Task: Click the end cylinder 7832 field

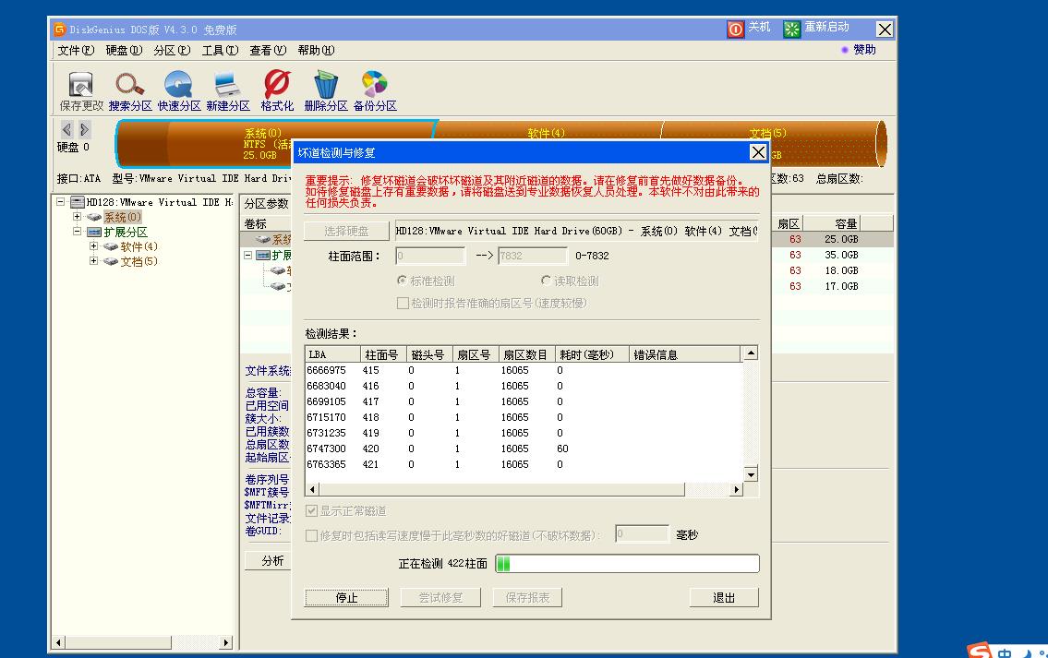Action: coord(532,256)
